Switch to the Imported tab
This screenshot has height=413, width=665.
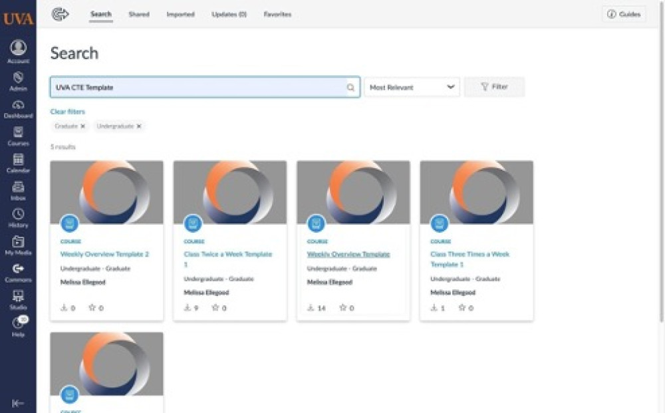click(x=181, y=14)
